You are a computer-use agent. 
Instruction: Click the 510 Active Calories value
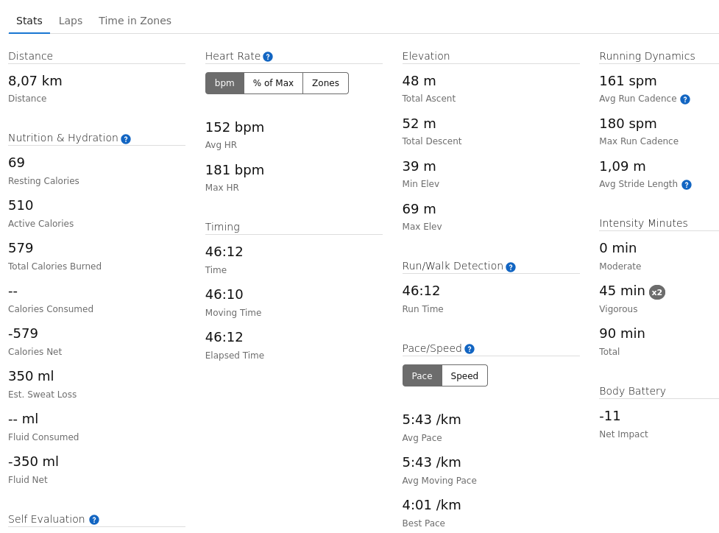[x=21, y=205]
